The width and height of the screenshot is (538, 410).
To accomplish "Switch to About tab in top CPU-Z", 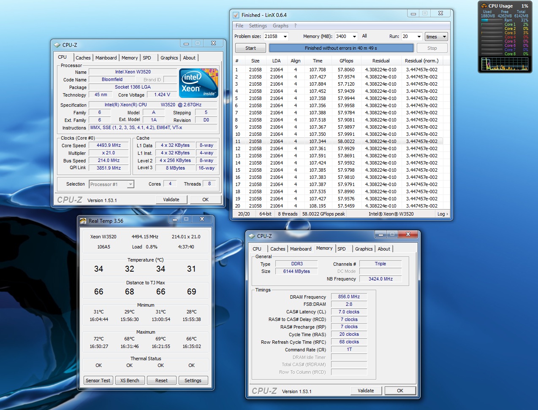I will click(x=189, y=58).
